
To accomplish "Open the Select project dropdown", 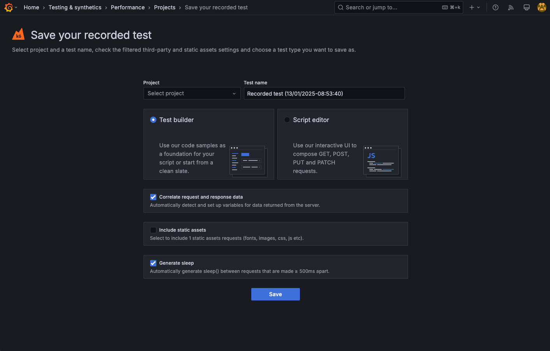I will (192, 93).
